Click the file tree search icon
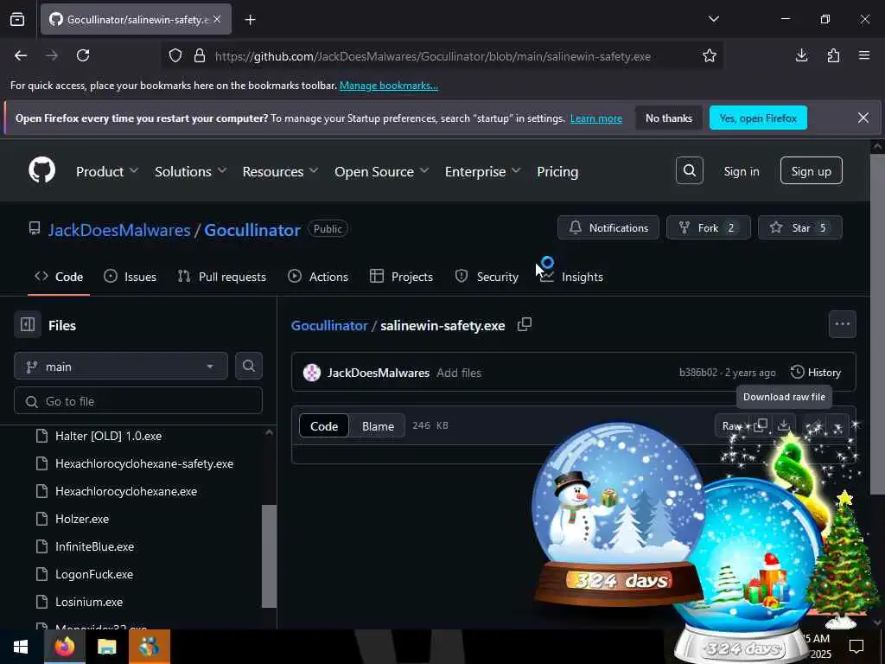 (248, 366)
